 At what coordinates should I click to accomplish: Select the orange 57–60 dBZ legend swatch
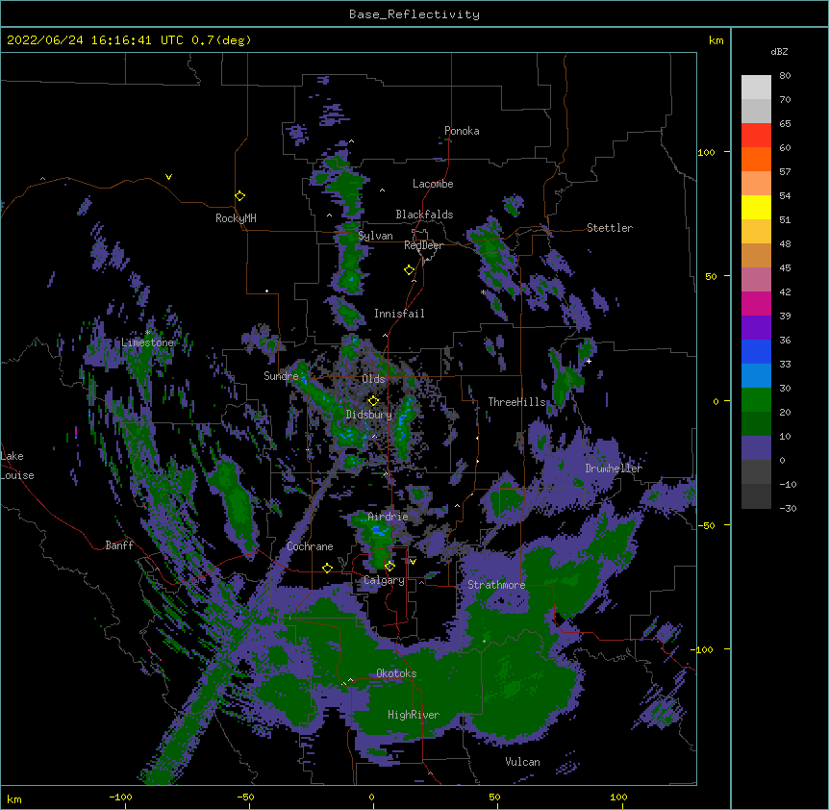pyautogui.click(x=756, y=159)
